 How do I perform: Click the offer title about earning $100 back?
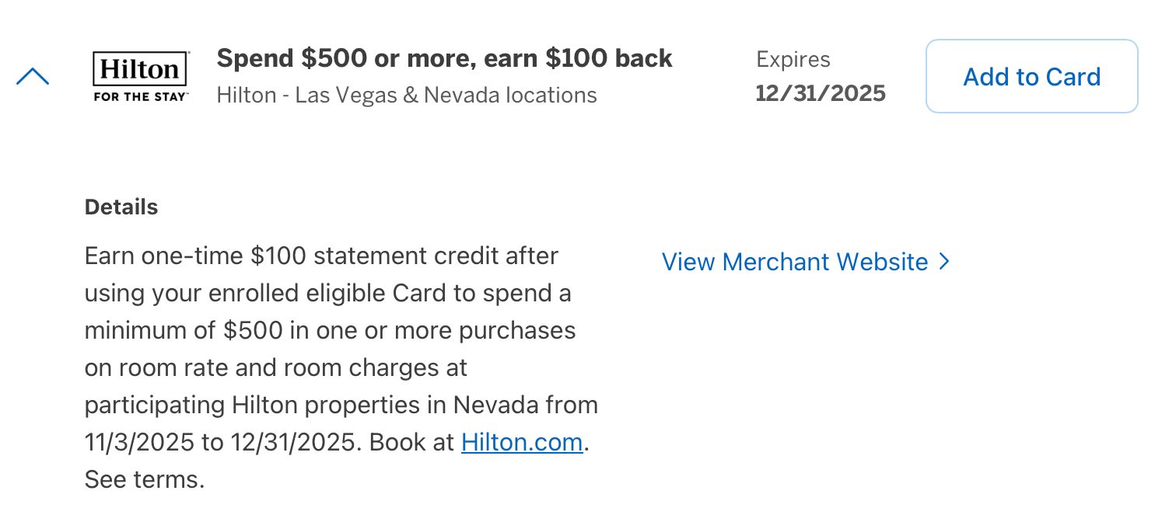tap(444, 57)
